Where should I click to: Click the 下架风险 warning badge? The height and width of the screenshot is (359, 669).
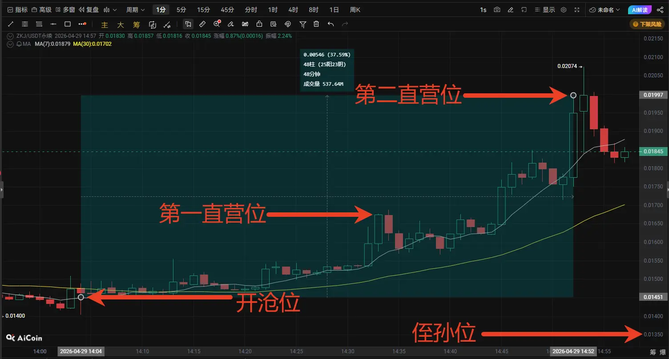point(647,24)
